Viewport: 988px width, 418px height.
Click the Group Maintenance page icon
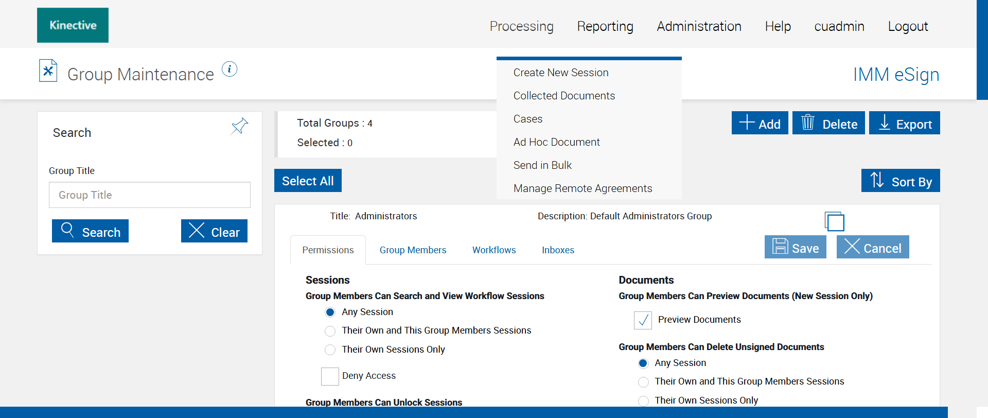point(48,71)
